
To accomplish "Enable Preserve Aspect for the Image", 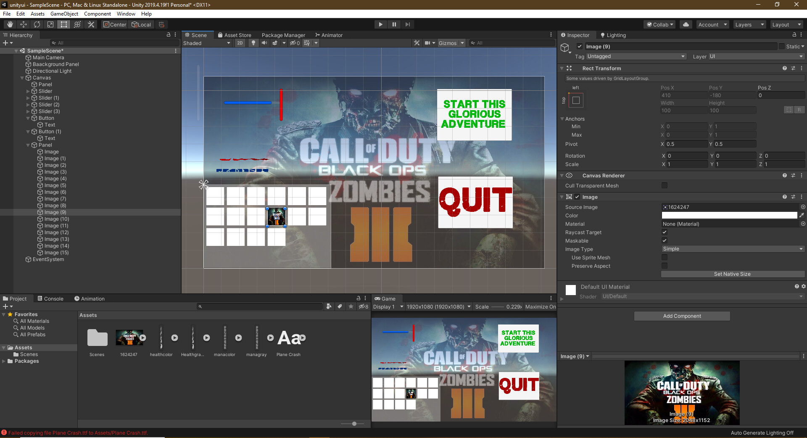I will [664, 266].
